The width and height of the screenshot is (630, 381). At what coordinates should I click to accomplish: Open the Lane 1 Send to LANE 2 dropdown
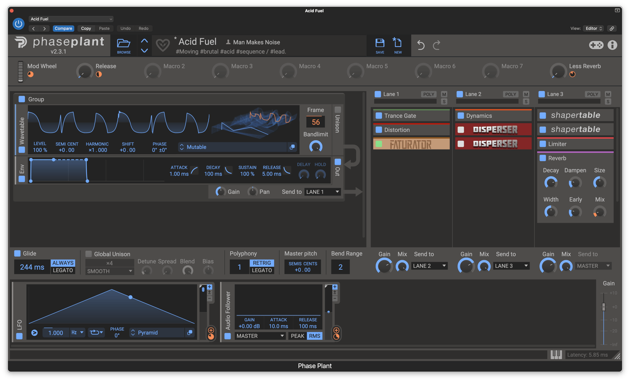tap(429, 266)
